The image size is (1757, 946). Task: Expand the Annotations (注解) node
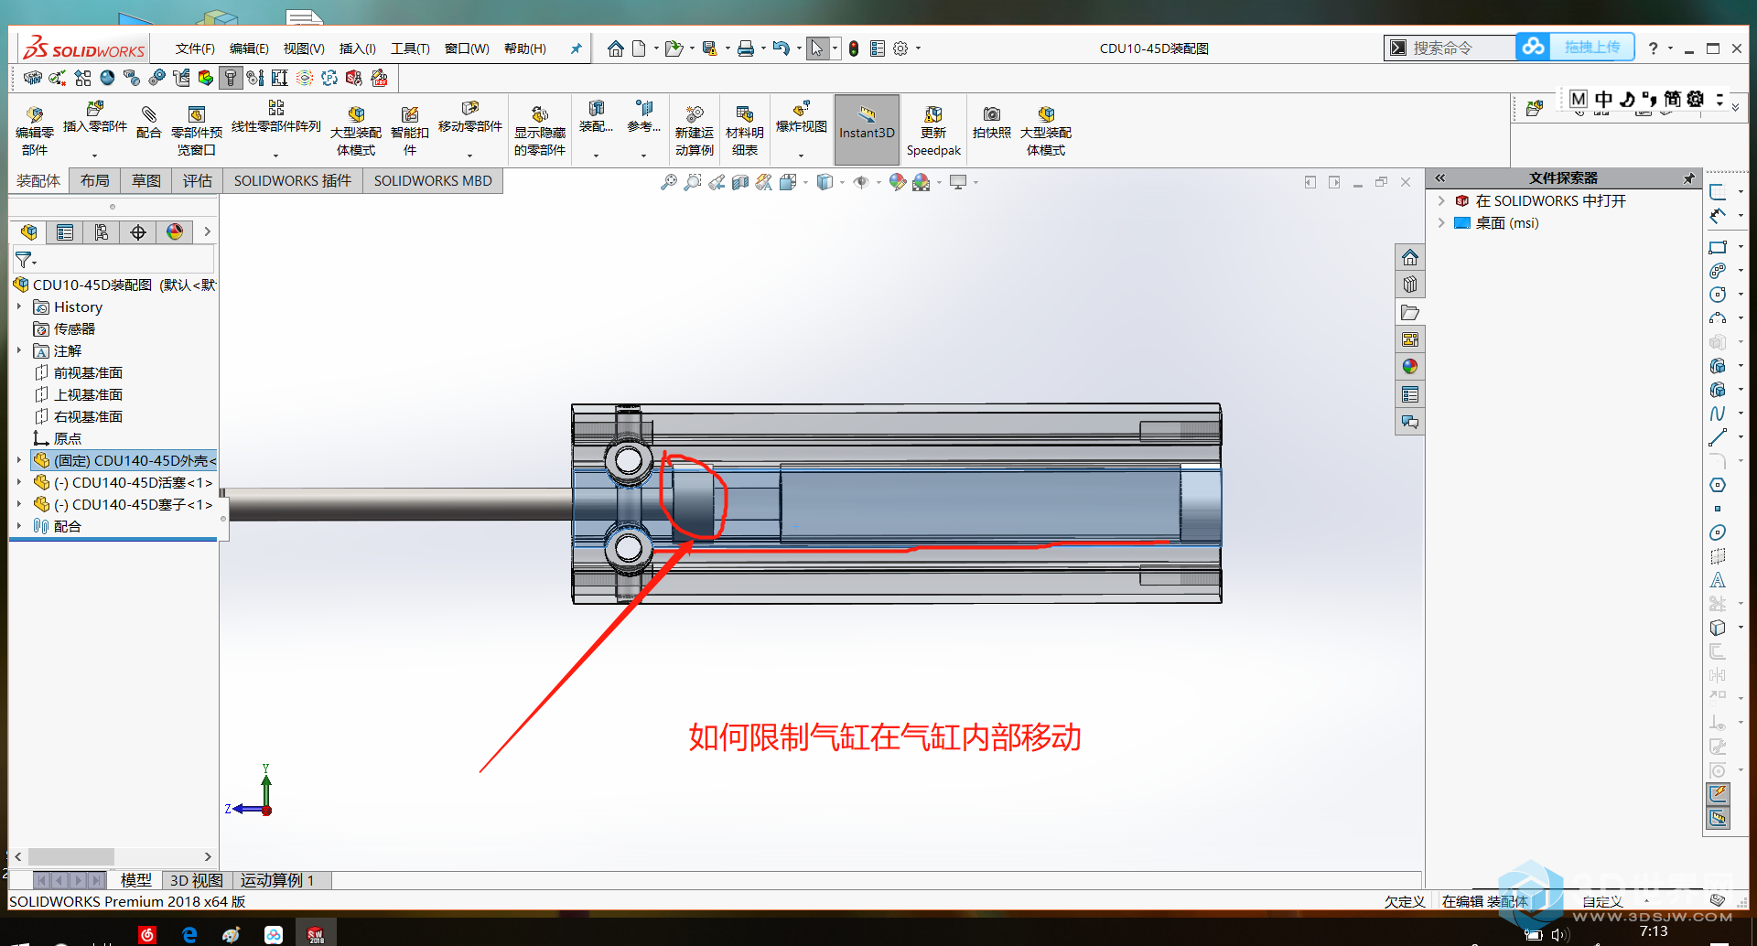[x=18, y=351]
